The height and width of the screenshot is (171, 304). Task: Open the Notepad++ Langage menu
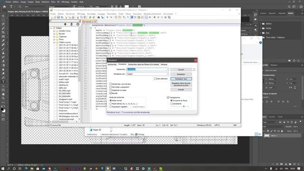(101, 14)
